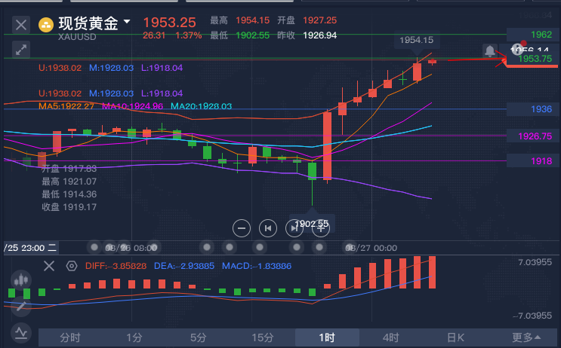Select the 4时 timeframe tab
The image size is (561, 348).
coord(390,337)
